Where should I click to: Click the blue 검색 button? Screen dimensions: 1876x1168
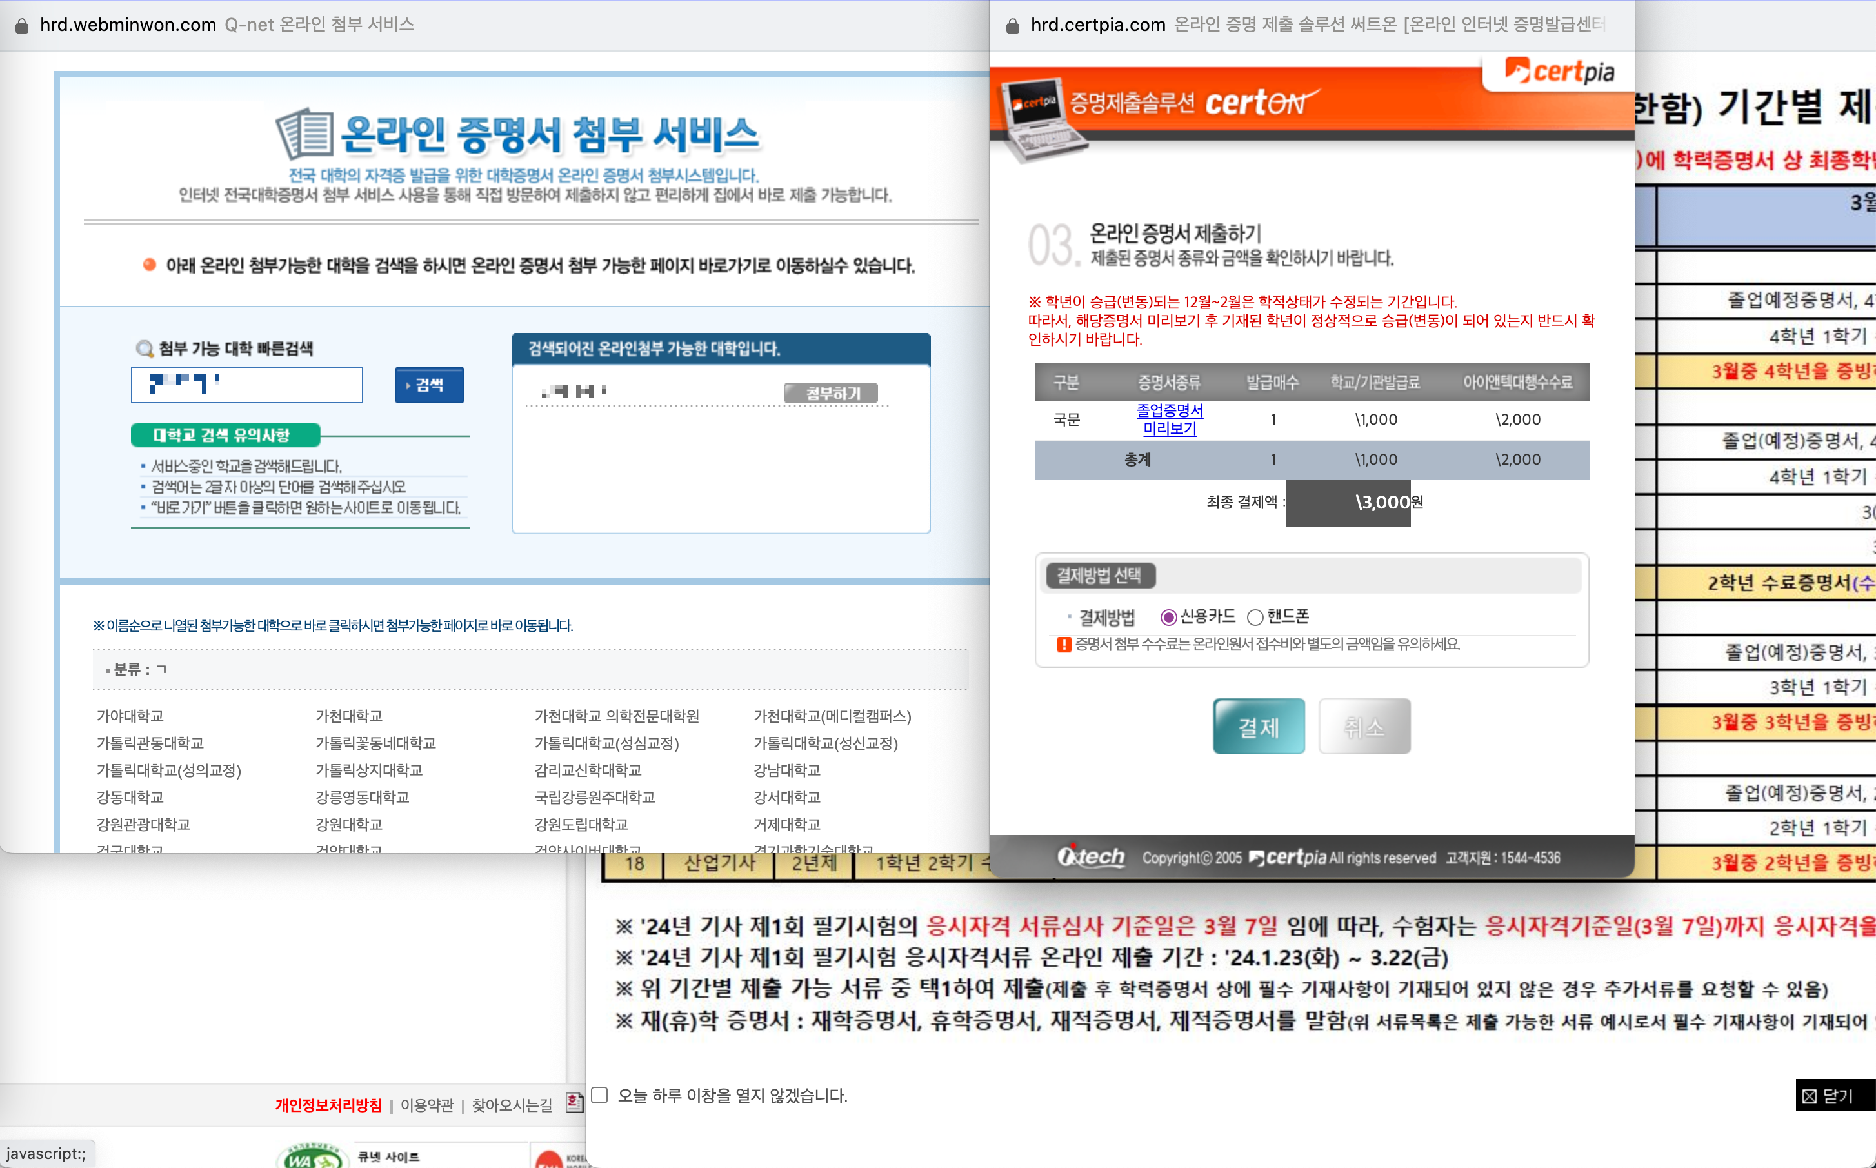point(429,385)
